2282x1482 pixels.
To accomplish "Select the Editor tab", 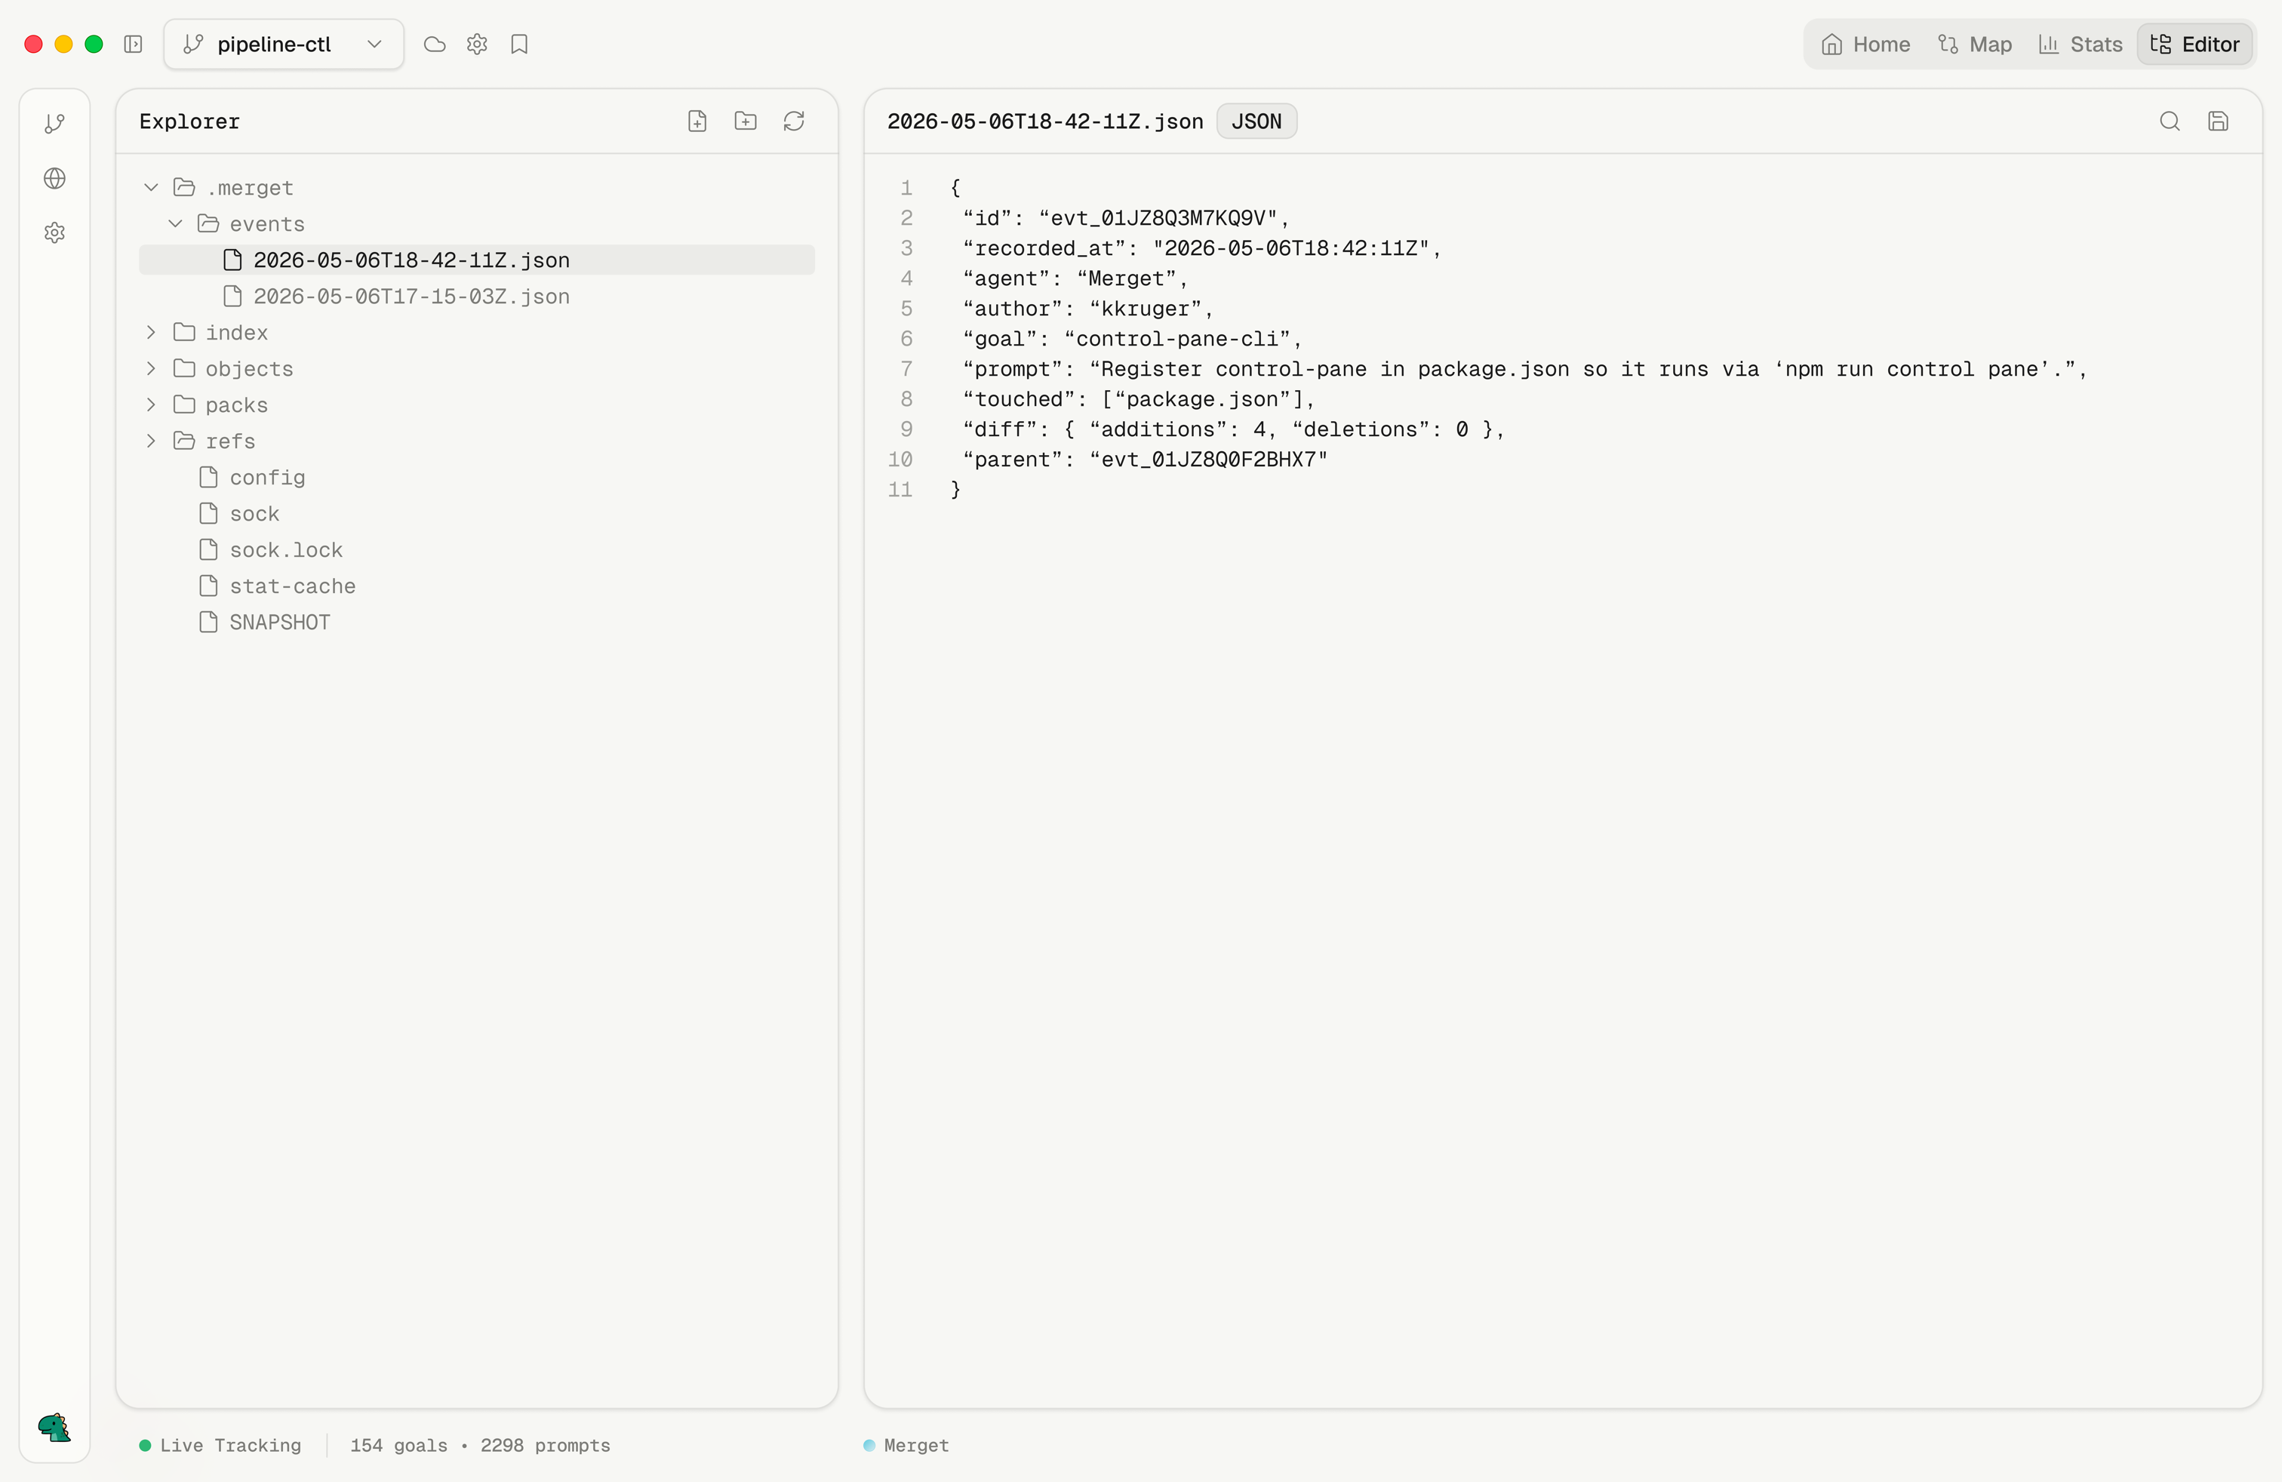I will [2194, 44].
